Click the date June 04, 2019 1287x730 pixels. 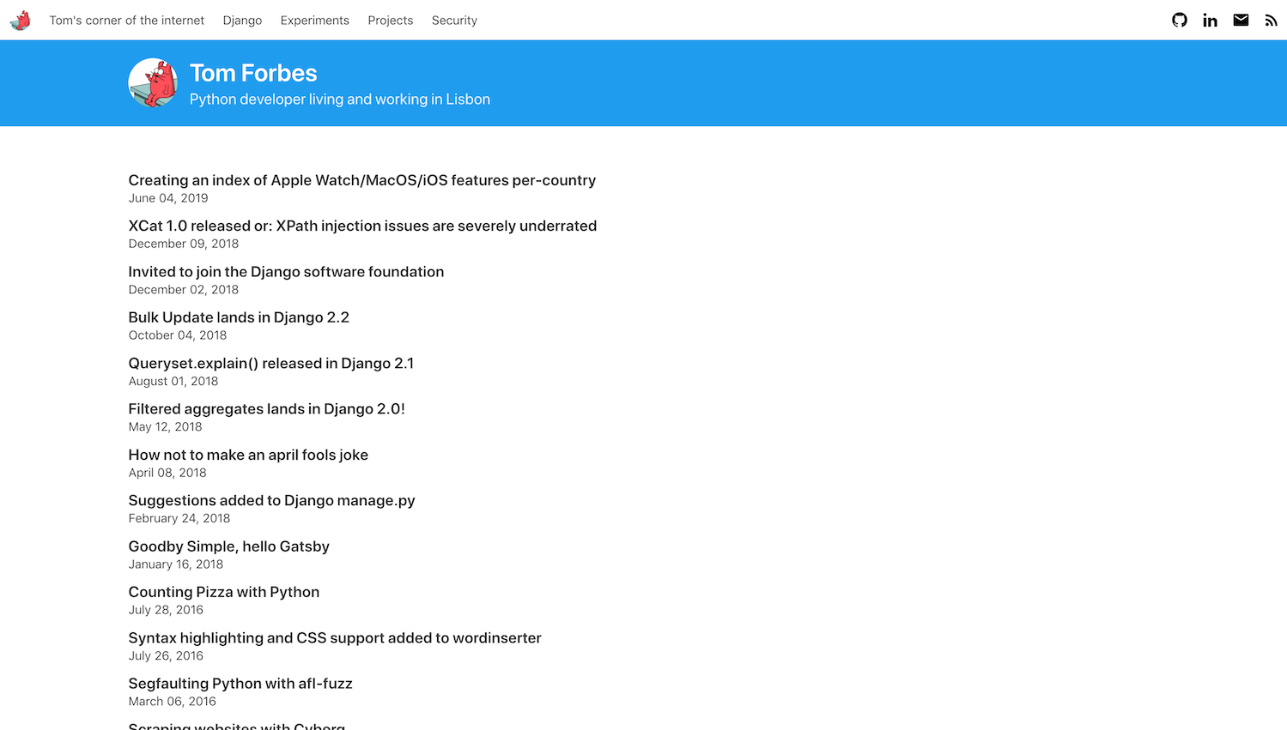(x=168, y=198)
